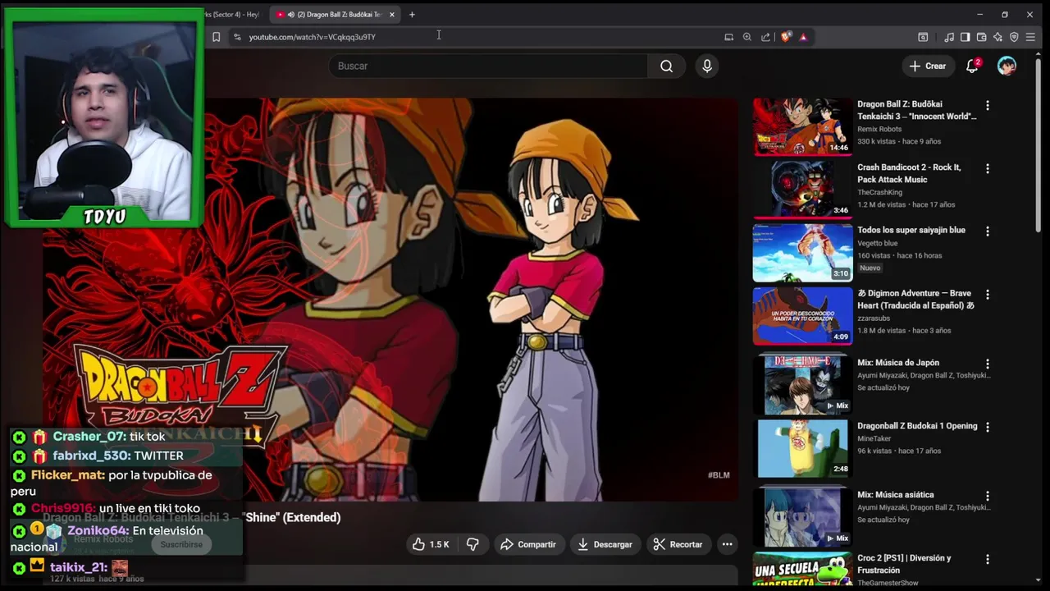Open Croc 2 Diversión y Frustración title
1050x591 pixels.
904,564
